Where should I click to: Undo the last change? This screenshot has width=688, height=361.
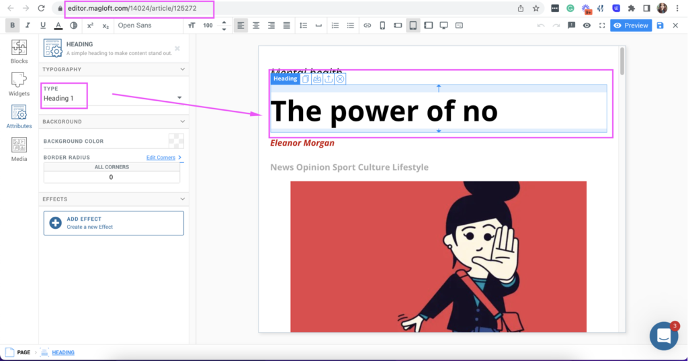541,25
